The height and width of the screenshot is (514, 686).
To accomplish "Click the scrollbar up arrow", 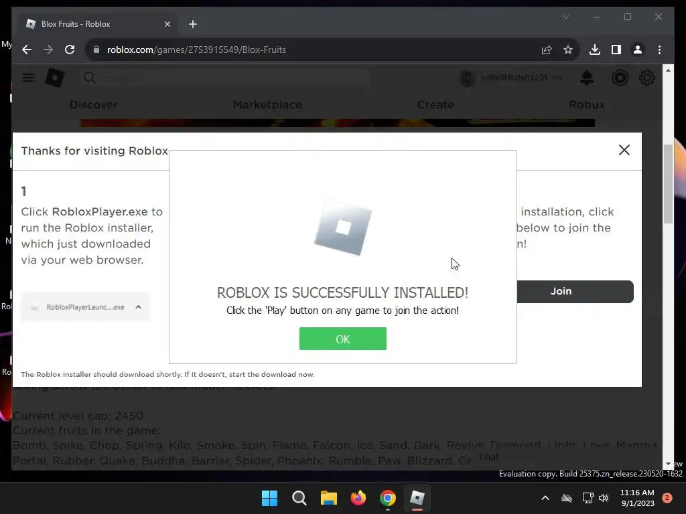I will [x=668, y=70].
